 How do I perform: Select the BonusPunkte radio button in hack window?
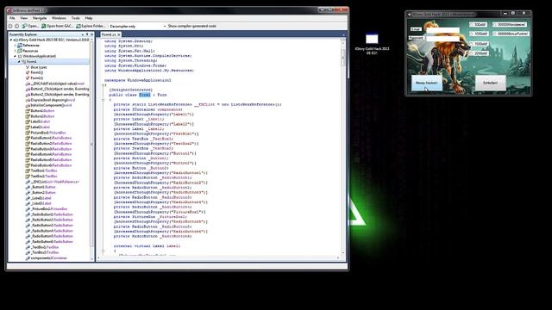click(x=511, y=34)
